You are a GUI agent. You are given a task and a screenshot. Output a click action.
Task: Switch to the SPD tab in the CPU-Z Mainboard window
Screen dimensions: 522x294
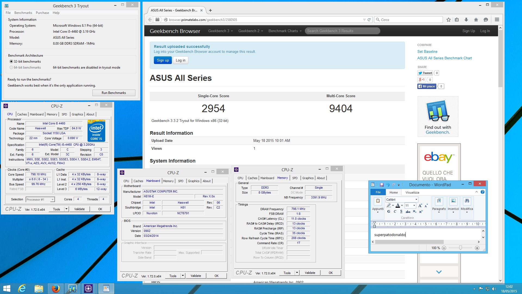(181, 181)
